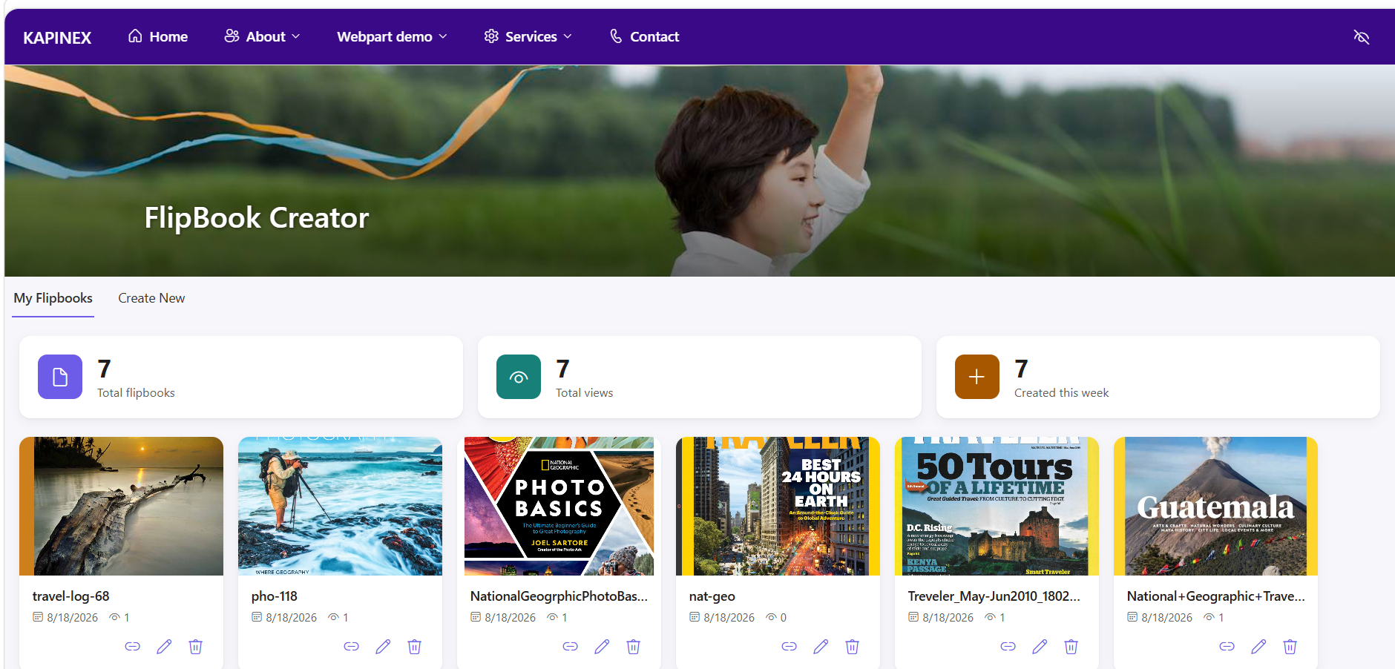1395x669 pixels.
Task: Delete the pho-118 flipbook
Action: pos(414,647)
